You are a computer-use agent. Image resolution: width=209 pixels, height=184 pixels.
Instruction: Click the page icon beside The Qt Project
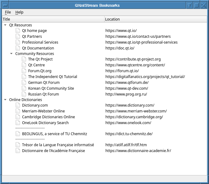click(24, 59)
